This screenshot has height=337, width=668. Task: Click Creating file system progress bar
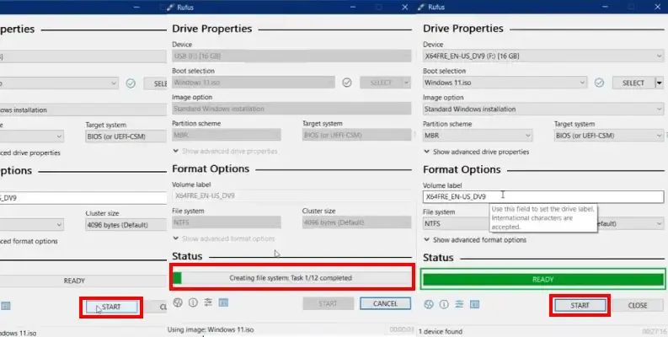point(291,278)
